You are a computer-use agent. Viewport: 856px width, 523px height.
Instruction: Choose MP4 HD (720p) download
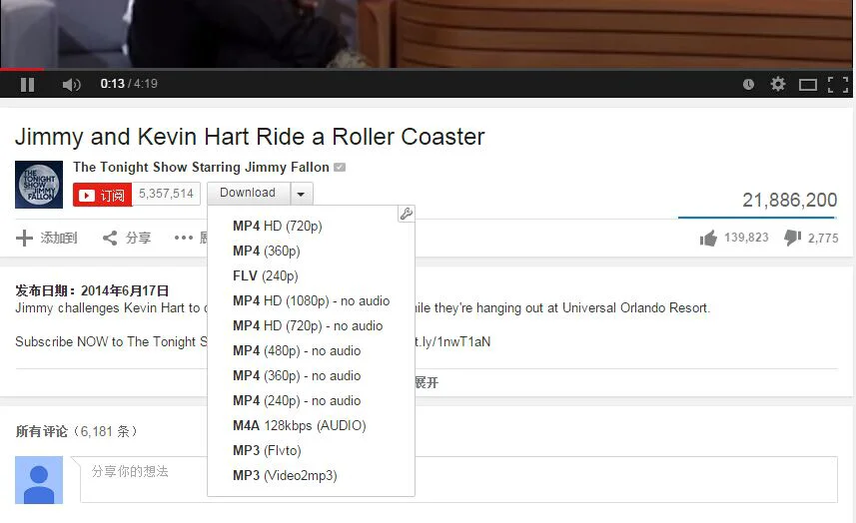(278, 226)
